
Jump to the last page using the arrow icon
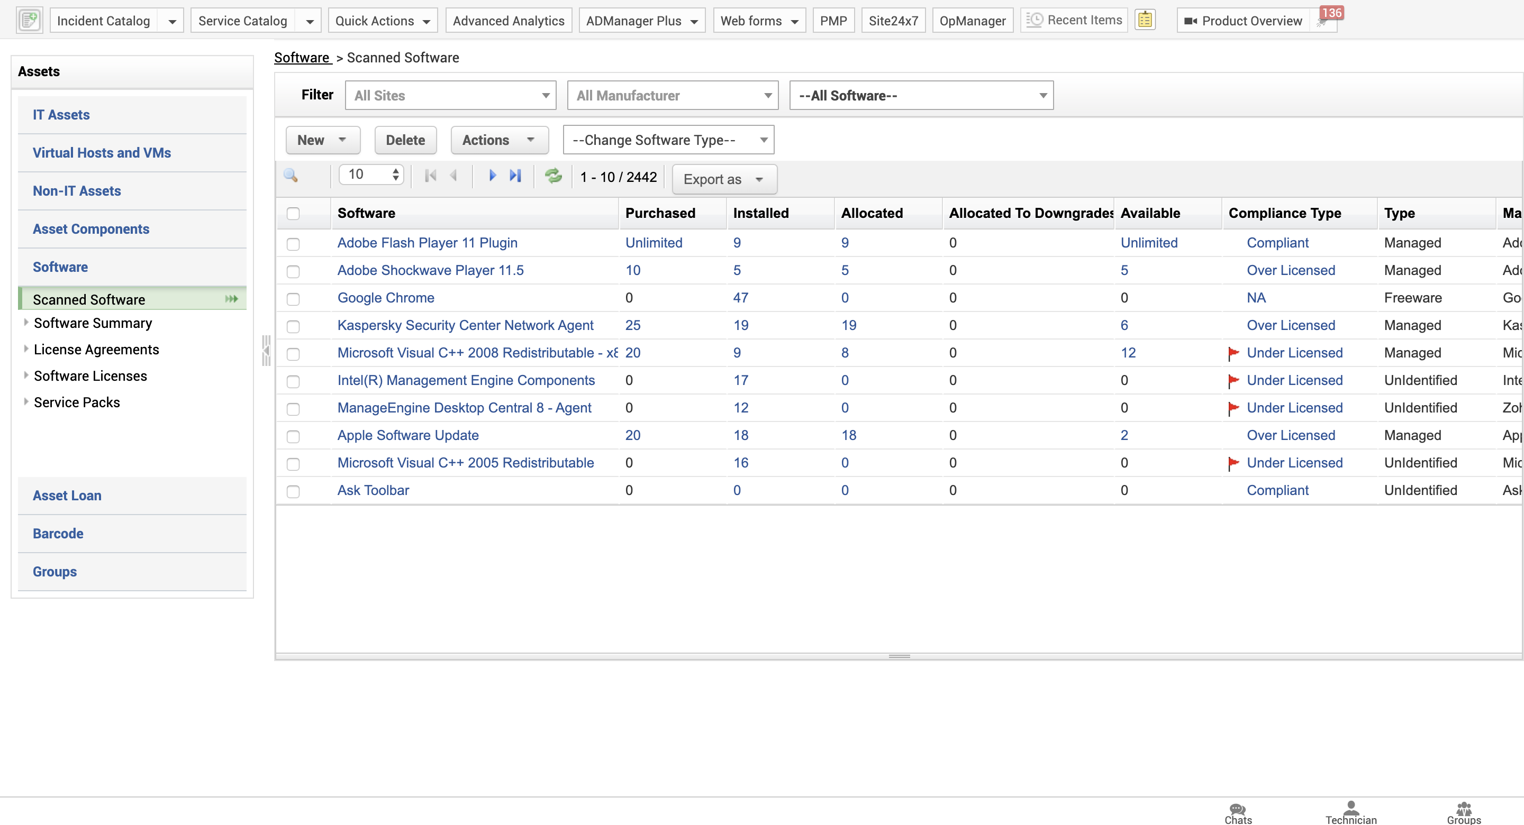point(515,175)
